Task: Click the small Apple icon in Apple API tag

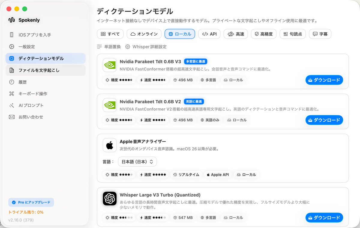Action: click(208, 175)
